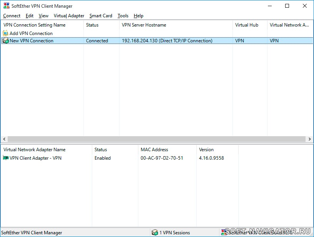Viewport: 314px width, 237px height.
Task: Select the Add VPN Connection item
Action: (31, 33)
